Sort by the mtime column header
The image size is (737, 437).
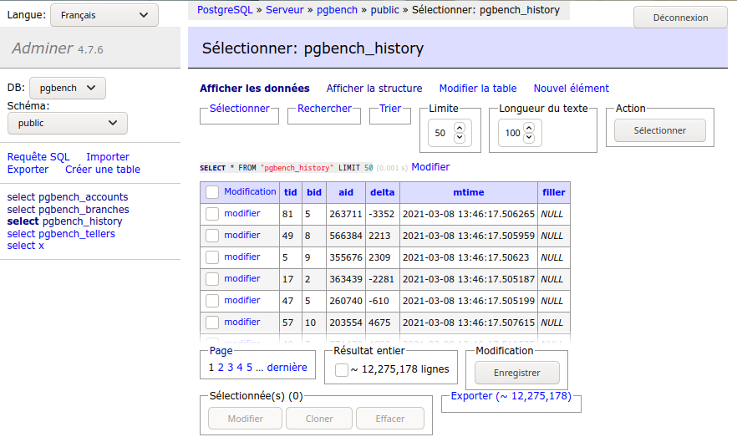(469, 192)
